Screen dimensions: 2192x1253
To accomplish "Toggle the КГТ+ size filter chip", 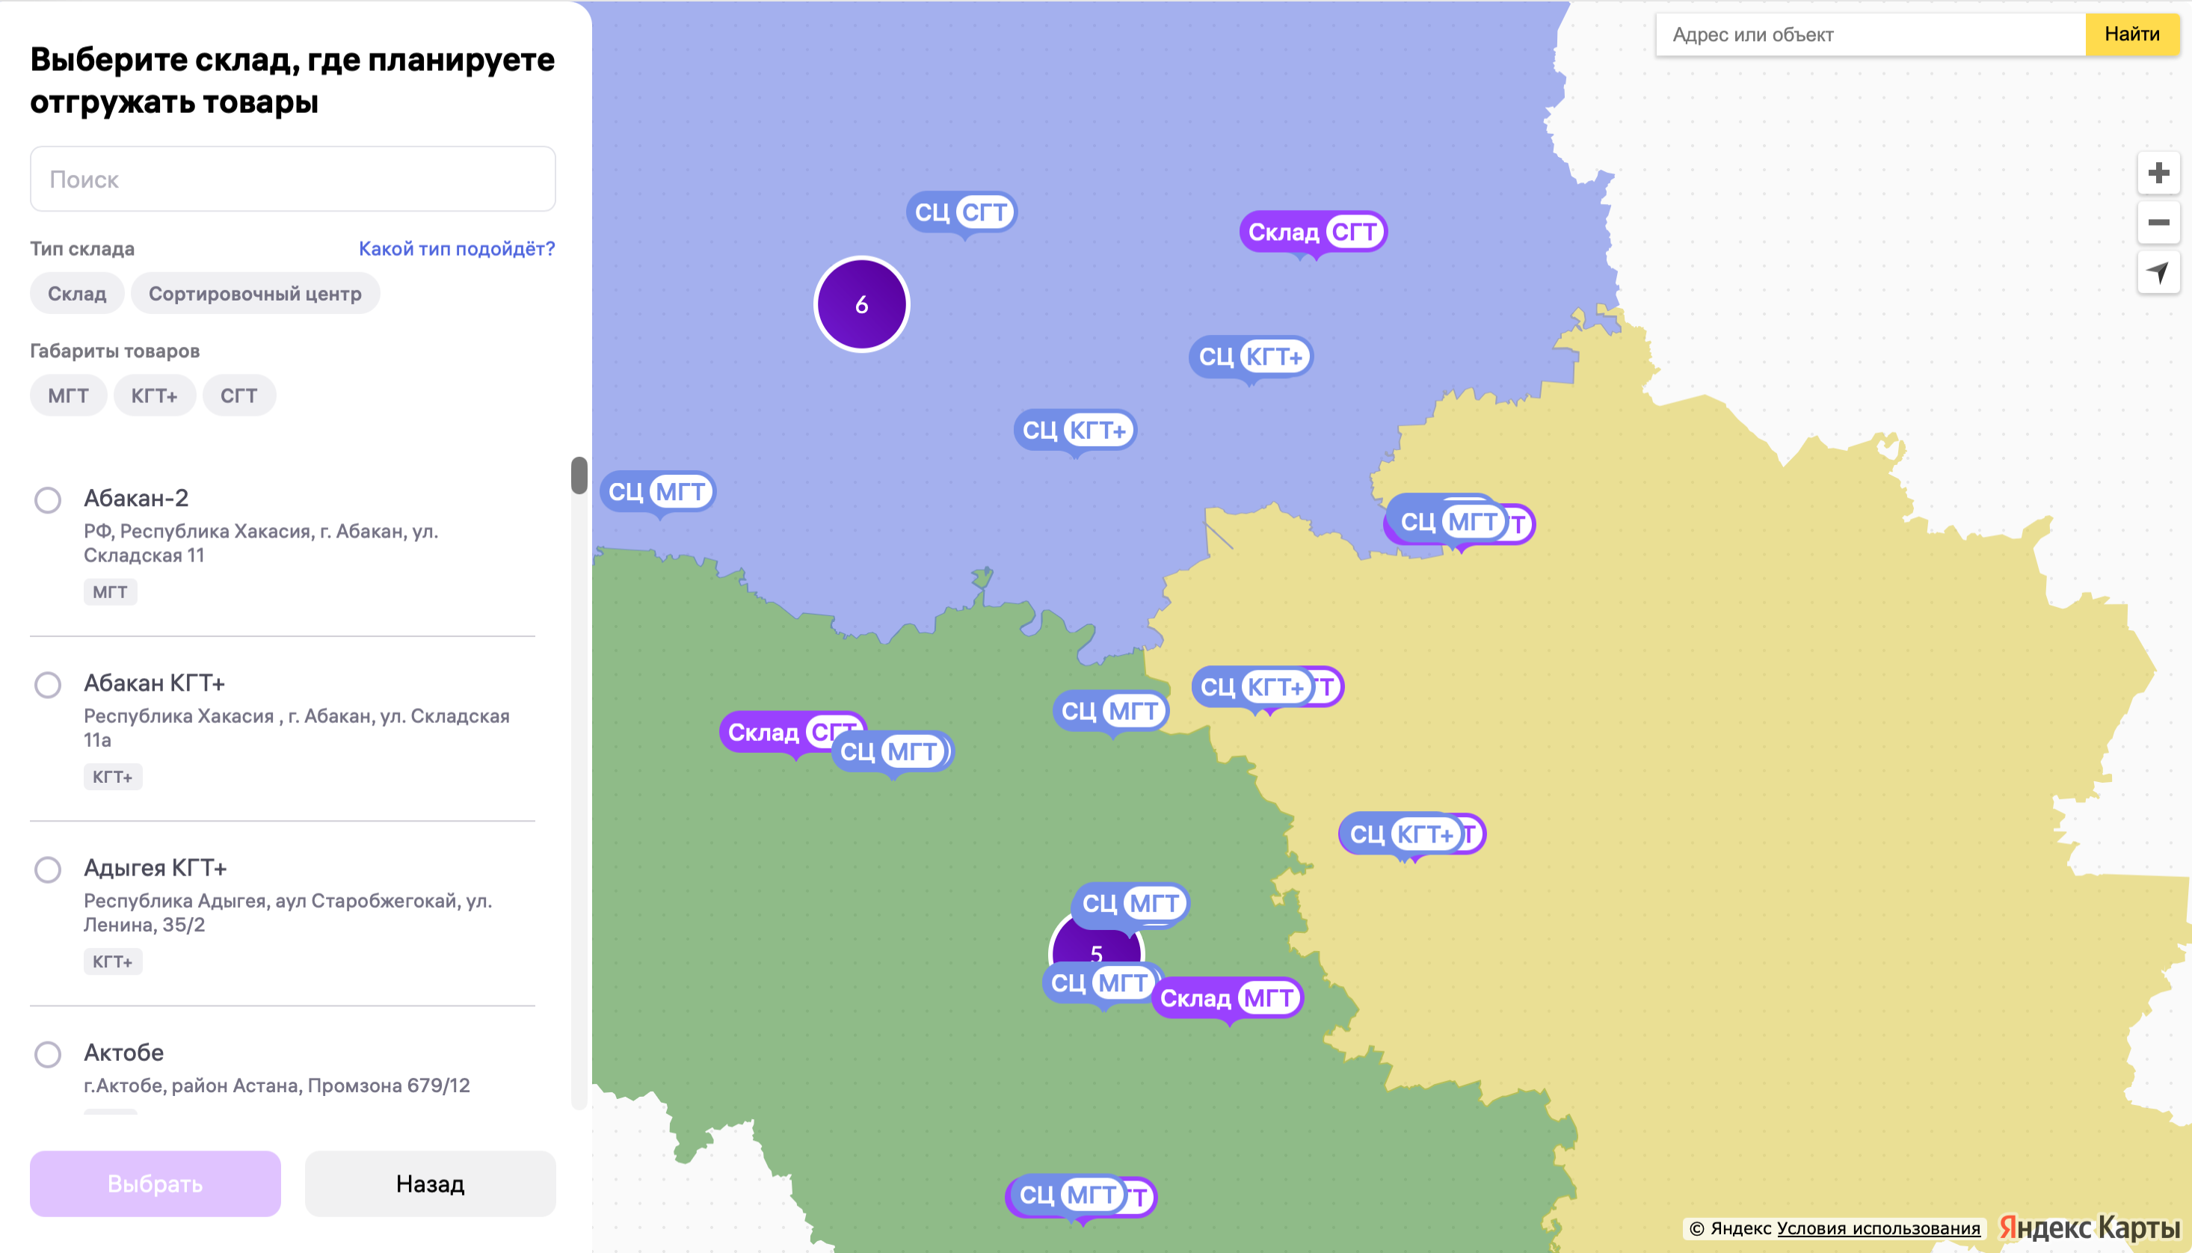I will click(154, 395).
